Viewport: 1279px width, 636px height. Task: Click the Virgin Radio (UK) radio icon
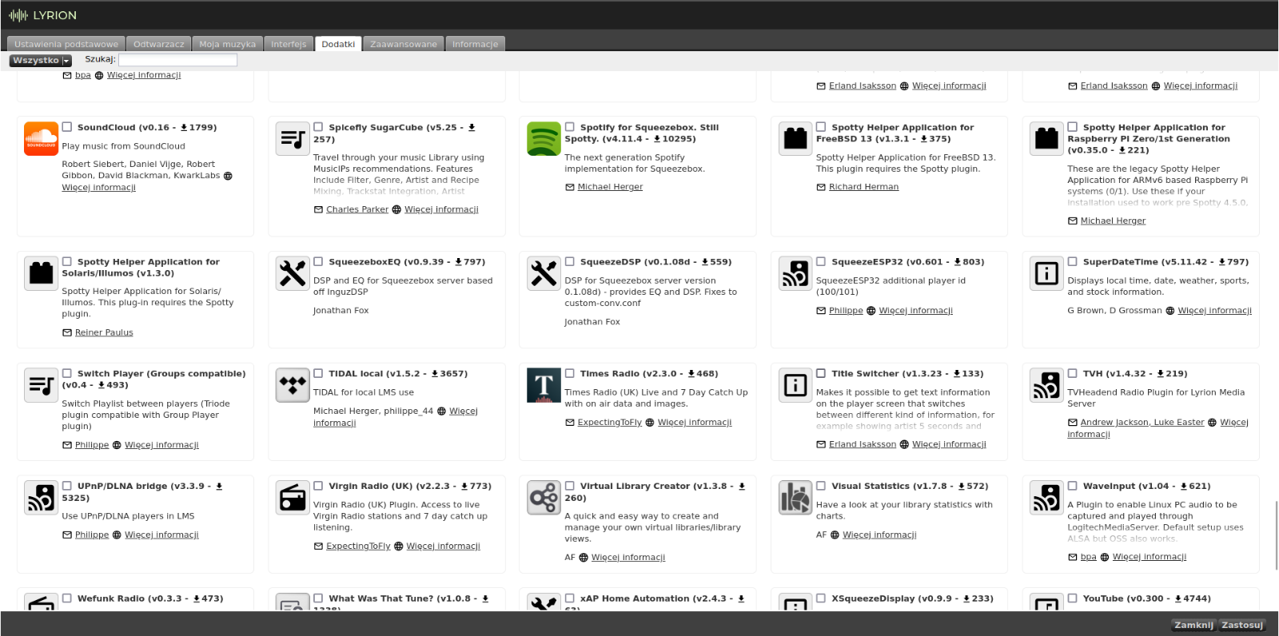click(293, 498)
